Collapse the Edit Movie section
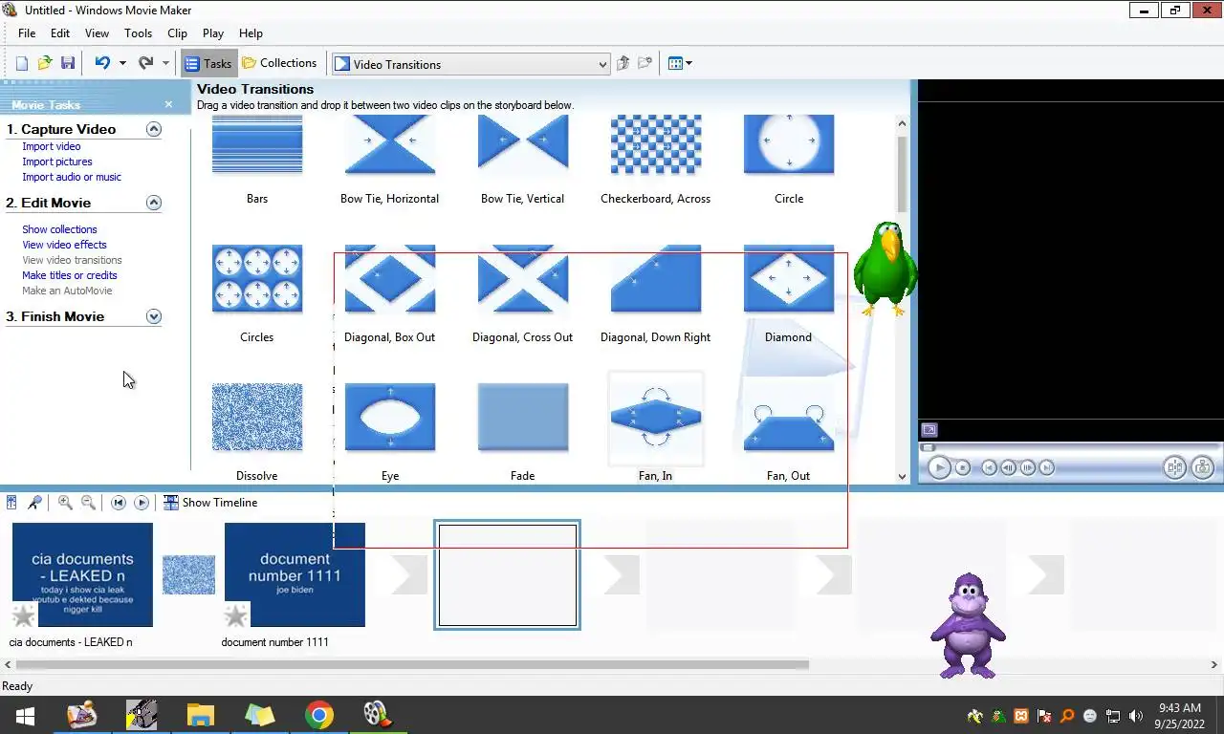Image resolution: width=1224 pixels, height=734 pixels. [x=154, y=203]
